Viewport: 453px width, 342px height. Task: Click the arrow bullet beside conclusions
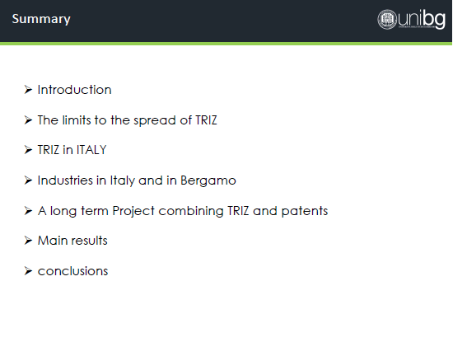pos(28,271)
